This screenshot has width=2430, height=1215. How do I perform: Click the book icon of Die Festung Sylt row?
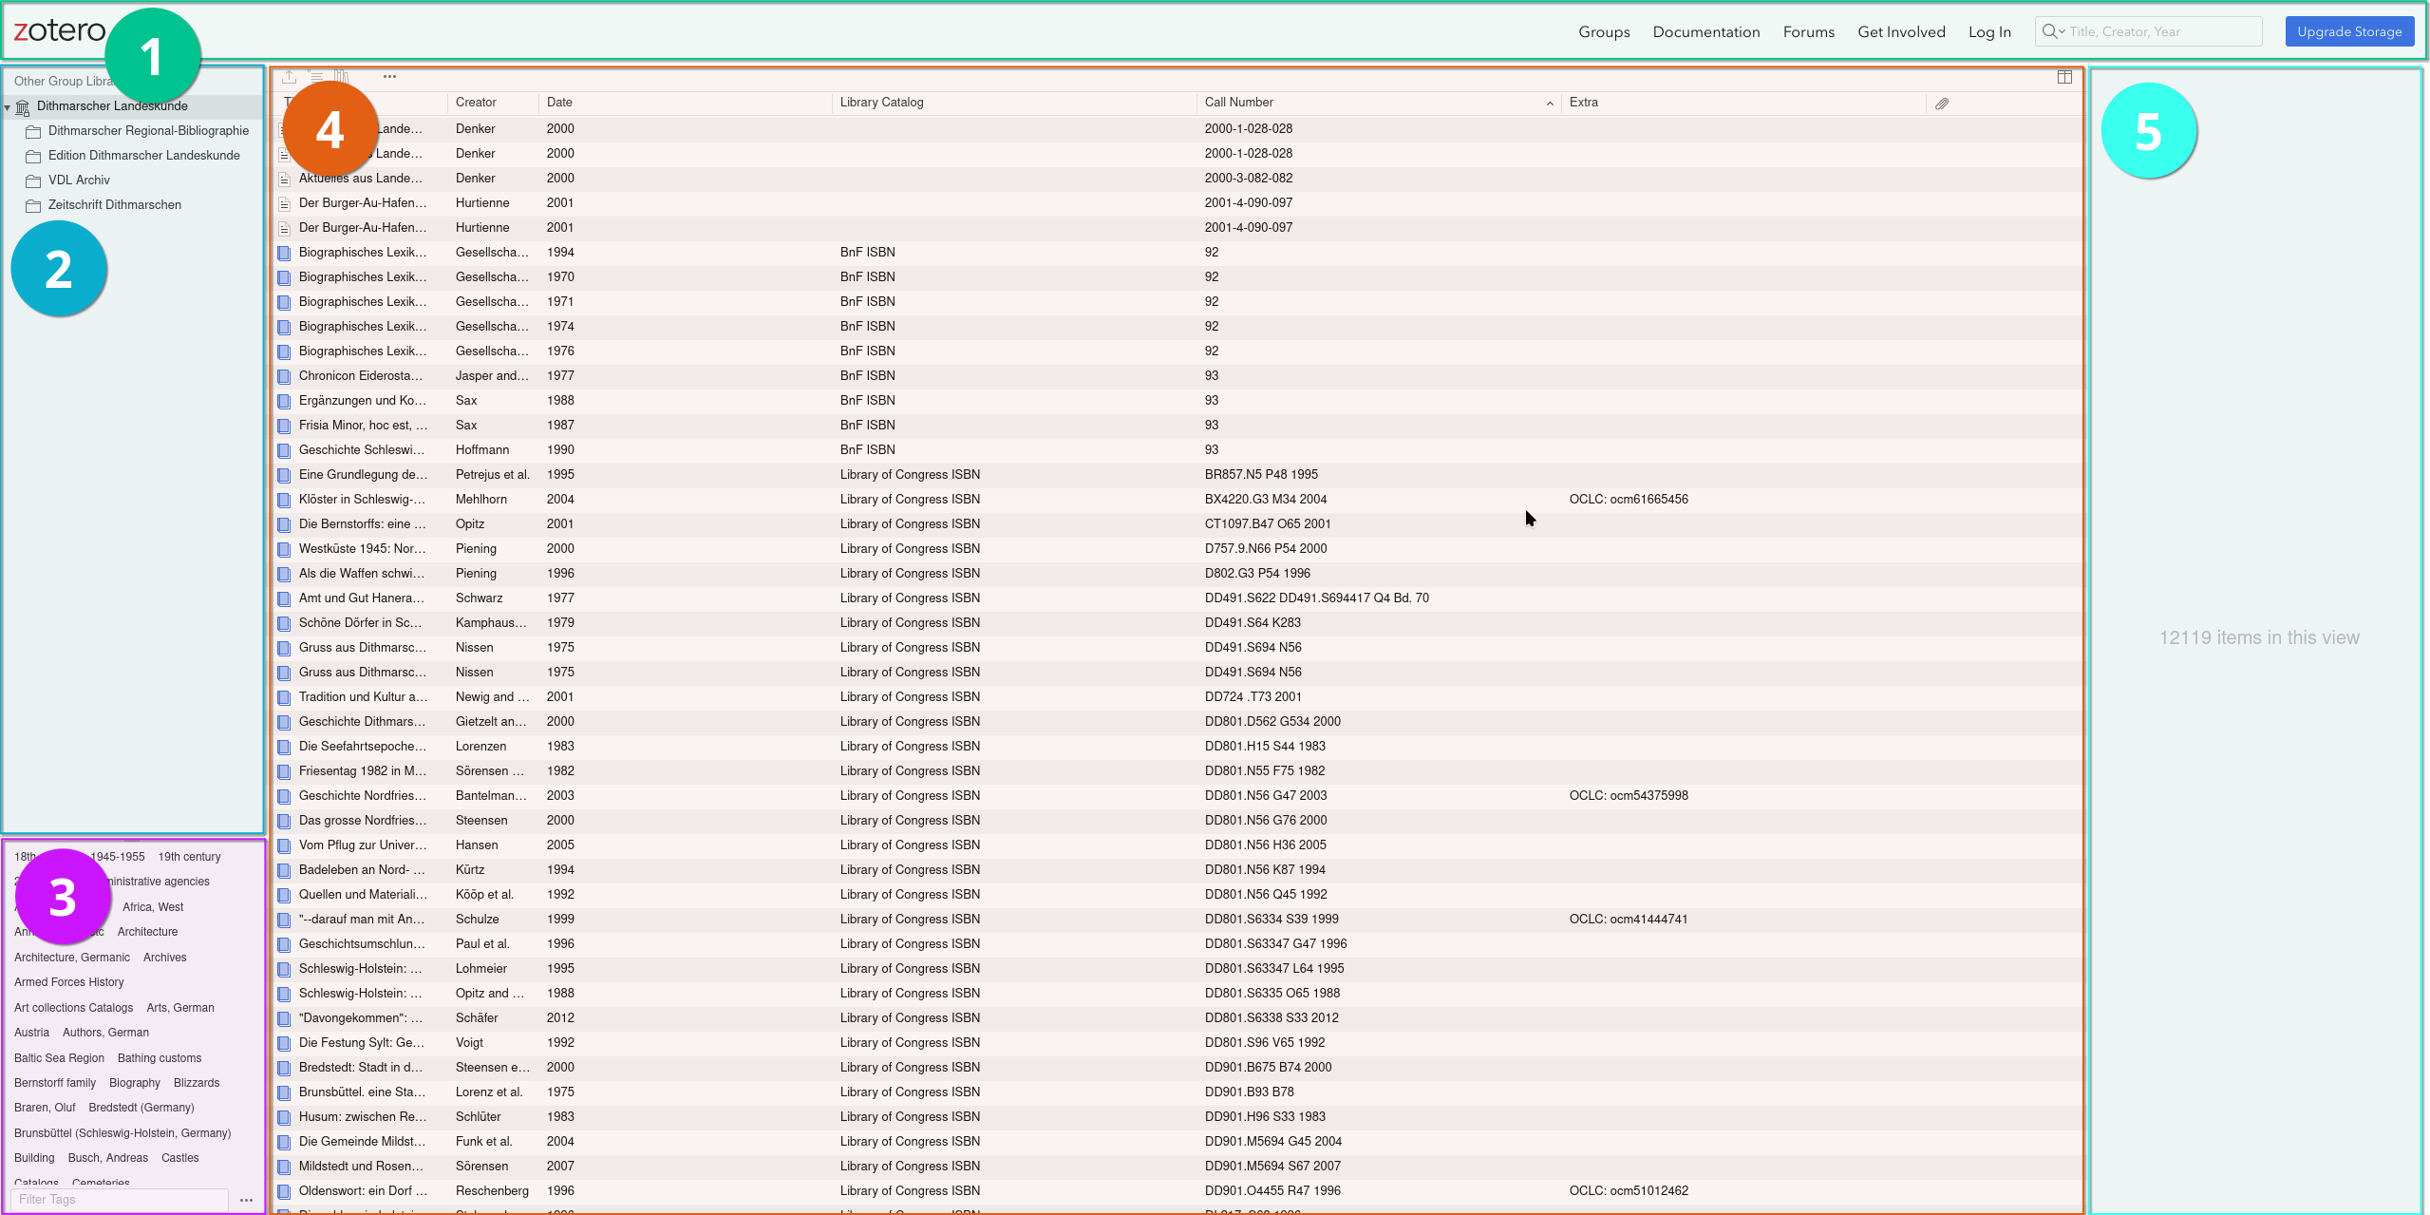[284, 1043]
